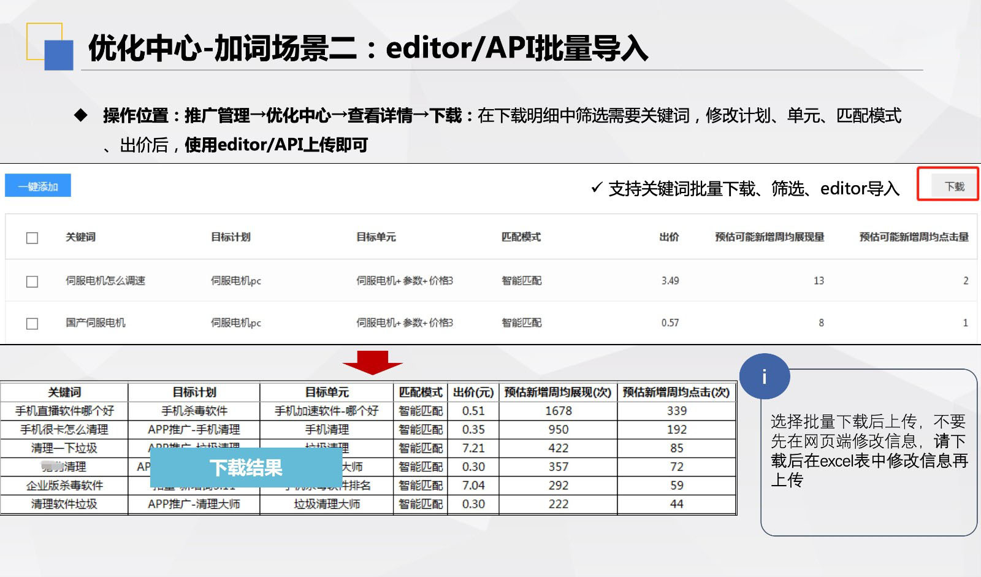Image resolution: width=981 pixels, height=577 pixels.
Task: Click the 目标计划 column header in upper table
Action: [231, 237]
